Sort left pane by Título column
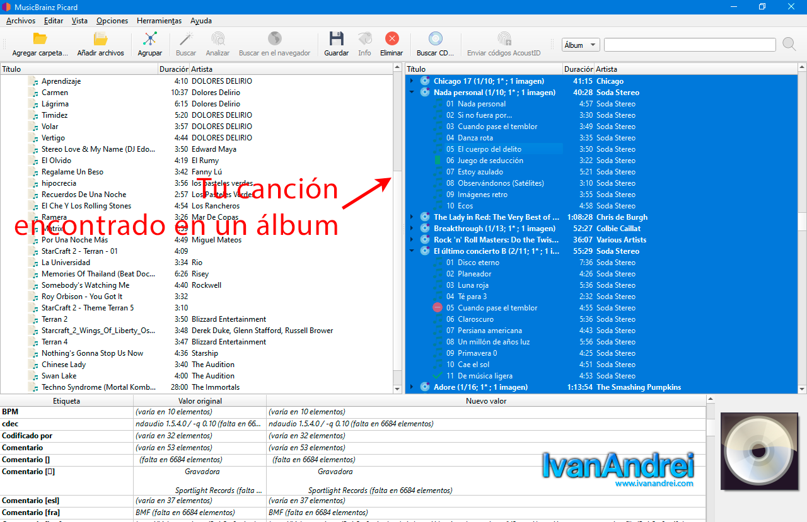The height and width of the screenshot is (522, 807). (79, 69)
